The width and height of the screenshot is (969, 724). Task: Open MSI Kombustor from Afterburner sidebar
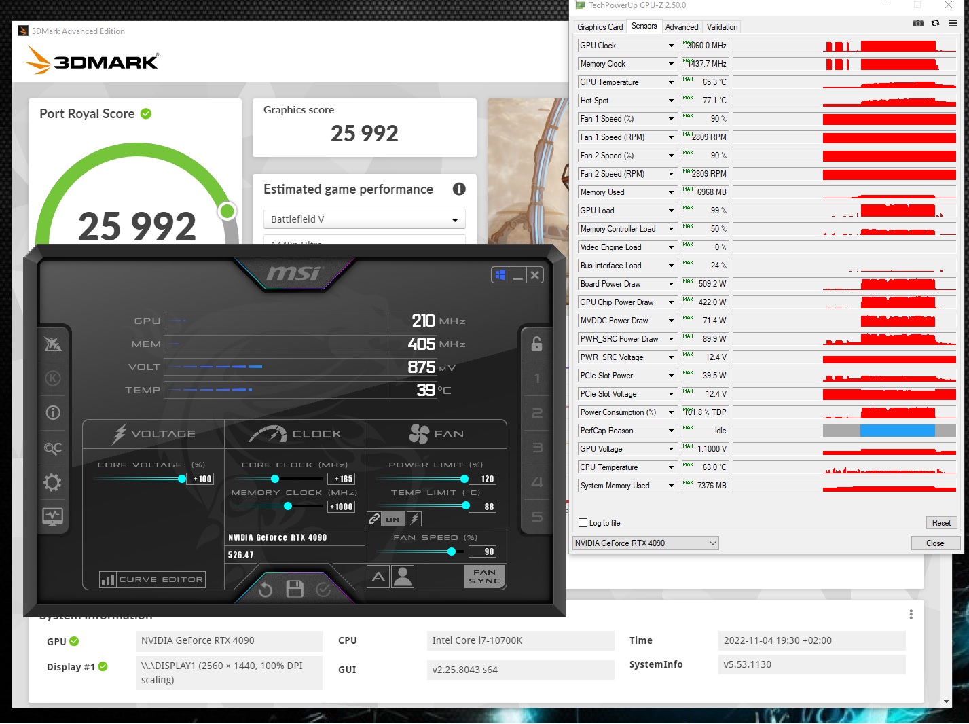click(53, 344)
